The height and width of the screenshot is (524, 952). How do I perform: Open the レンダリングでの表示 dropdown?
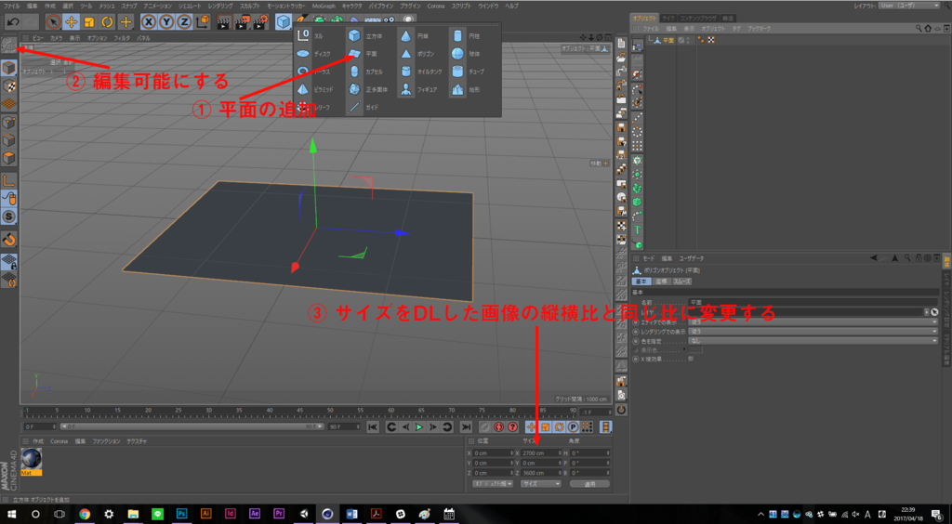[x=814, y=332]
